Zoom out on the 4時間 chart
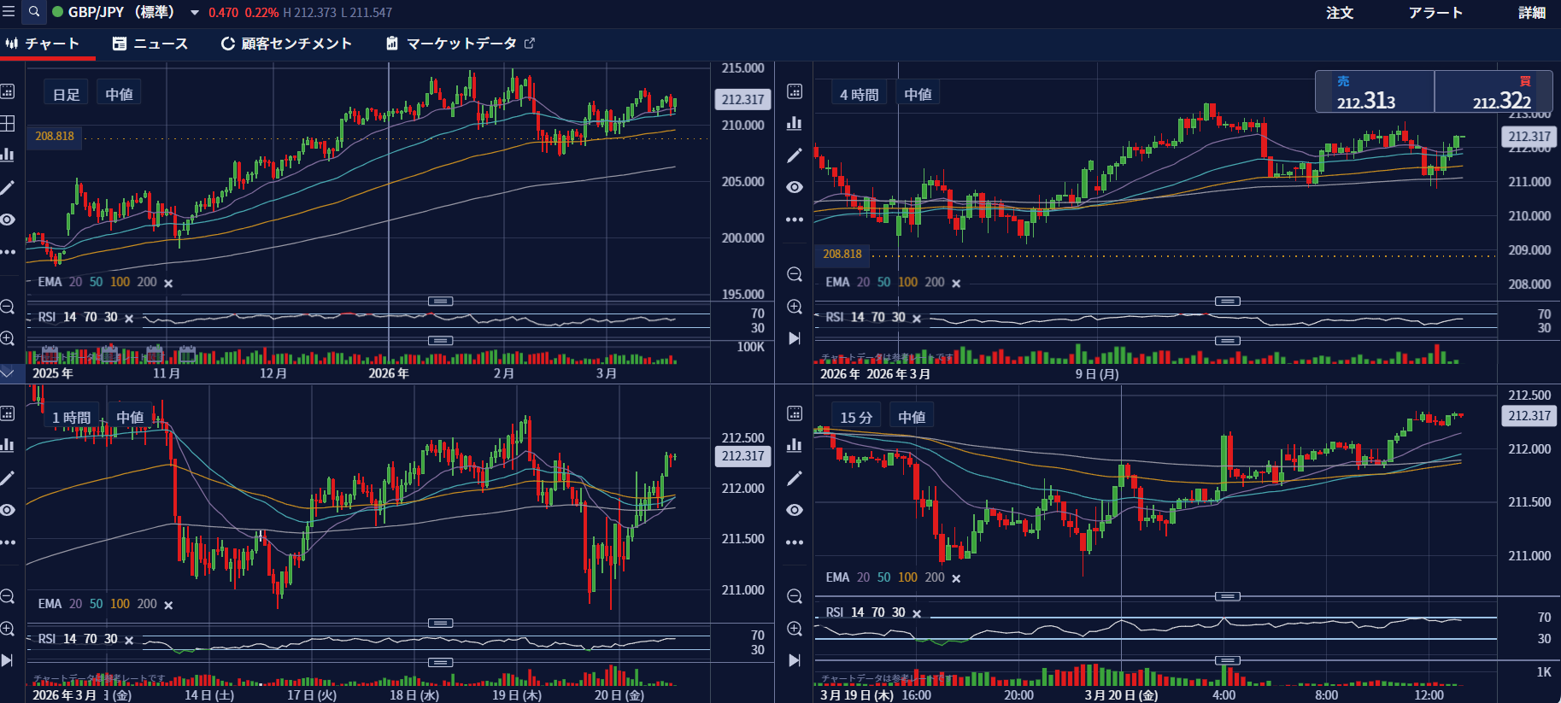The image size is (1561, 703). pyautogui.click(x=795, y=274)
